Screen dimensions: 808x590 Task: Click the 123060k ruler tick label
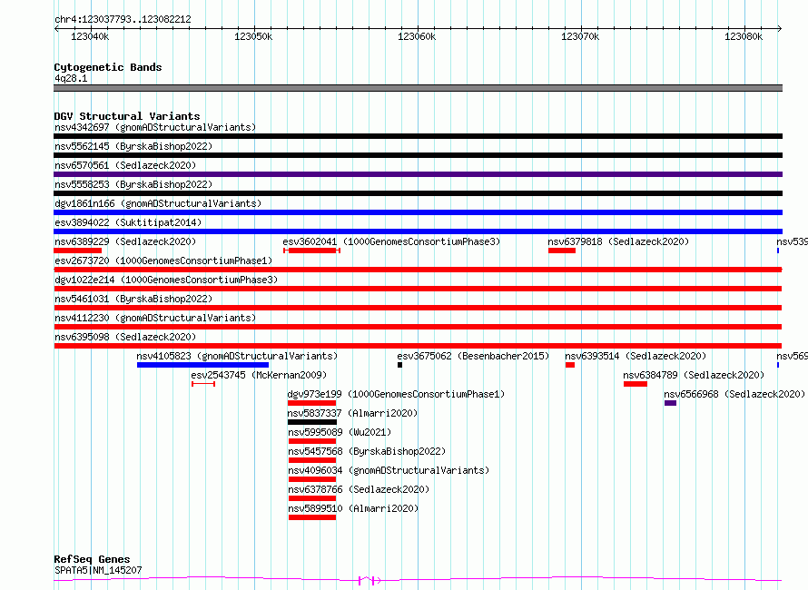(x=417, y=36)
